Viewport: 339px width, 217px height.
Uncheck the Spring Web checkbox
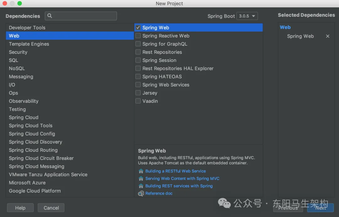coord(138,28)
